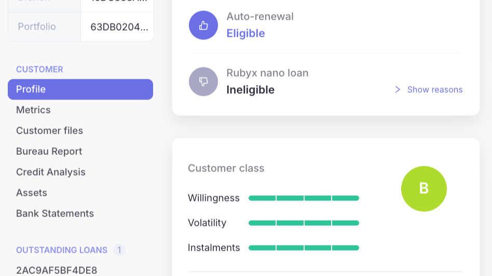
Task: Click the Portfolio label cell
Action: tap(37, 26)
